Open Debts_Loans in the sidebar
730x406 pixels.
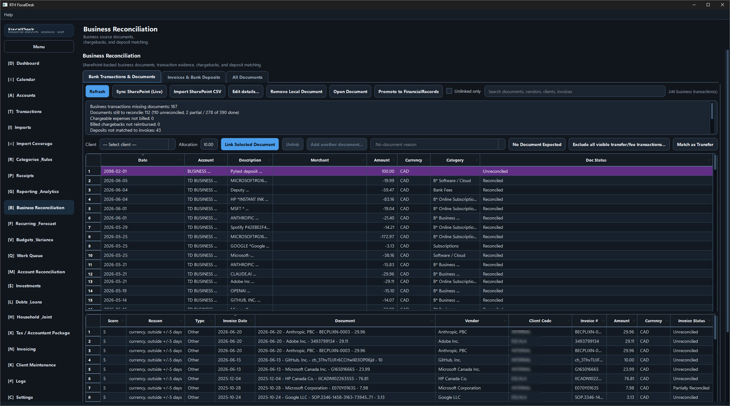(39, 302)
